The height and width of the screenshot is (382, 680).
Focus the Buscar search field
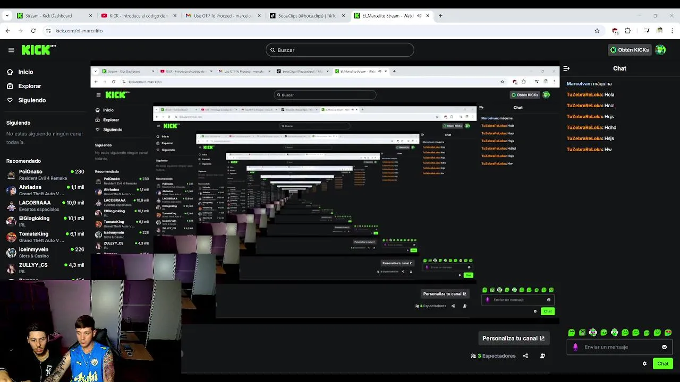[x=340, y=50]
